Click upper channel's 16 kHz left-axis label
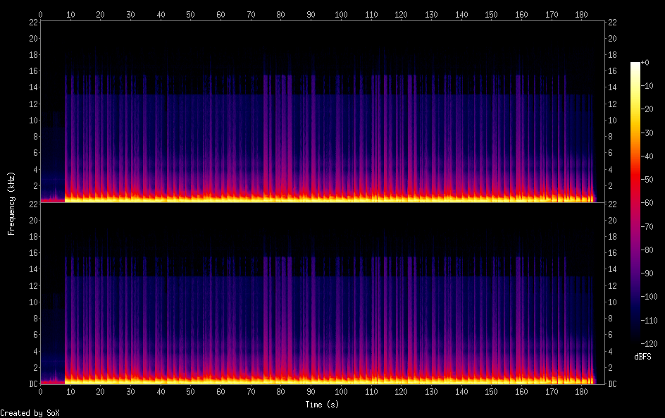This screenshot has width=665, height=418. (x=32, y=71)
